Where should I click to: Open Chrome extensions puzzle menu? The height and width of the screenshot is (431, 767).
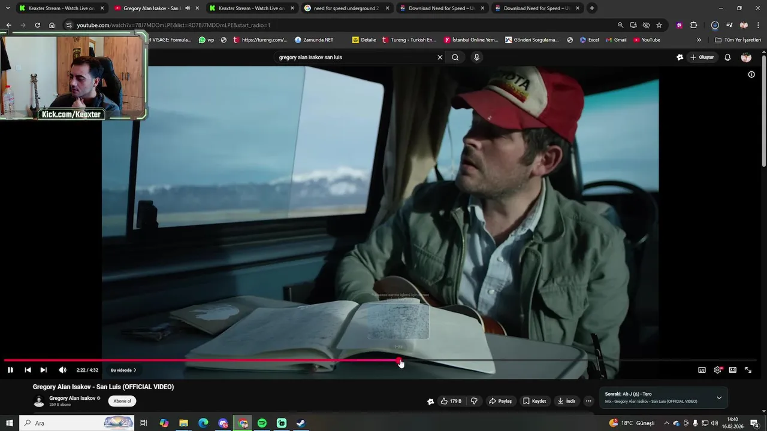point(694,25)
